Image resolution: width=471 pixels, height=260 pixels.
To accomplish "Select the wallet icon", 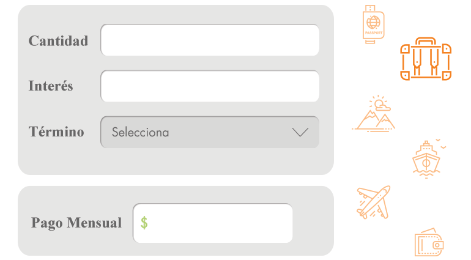I will point(429,243).
